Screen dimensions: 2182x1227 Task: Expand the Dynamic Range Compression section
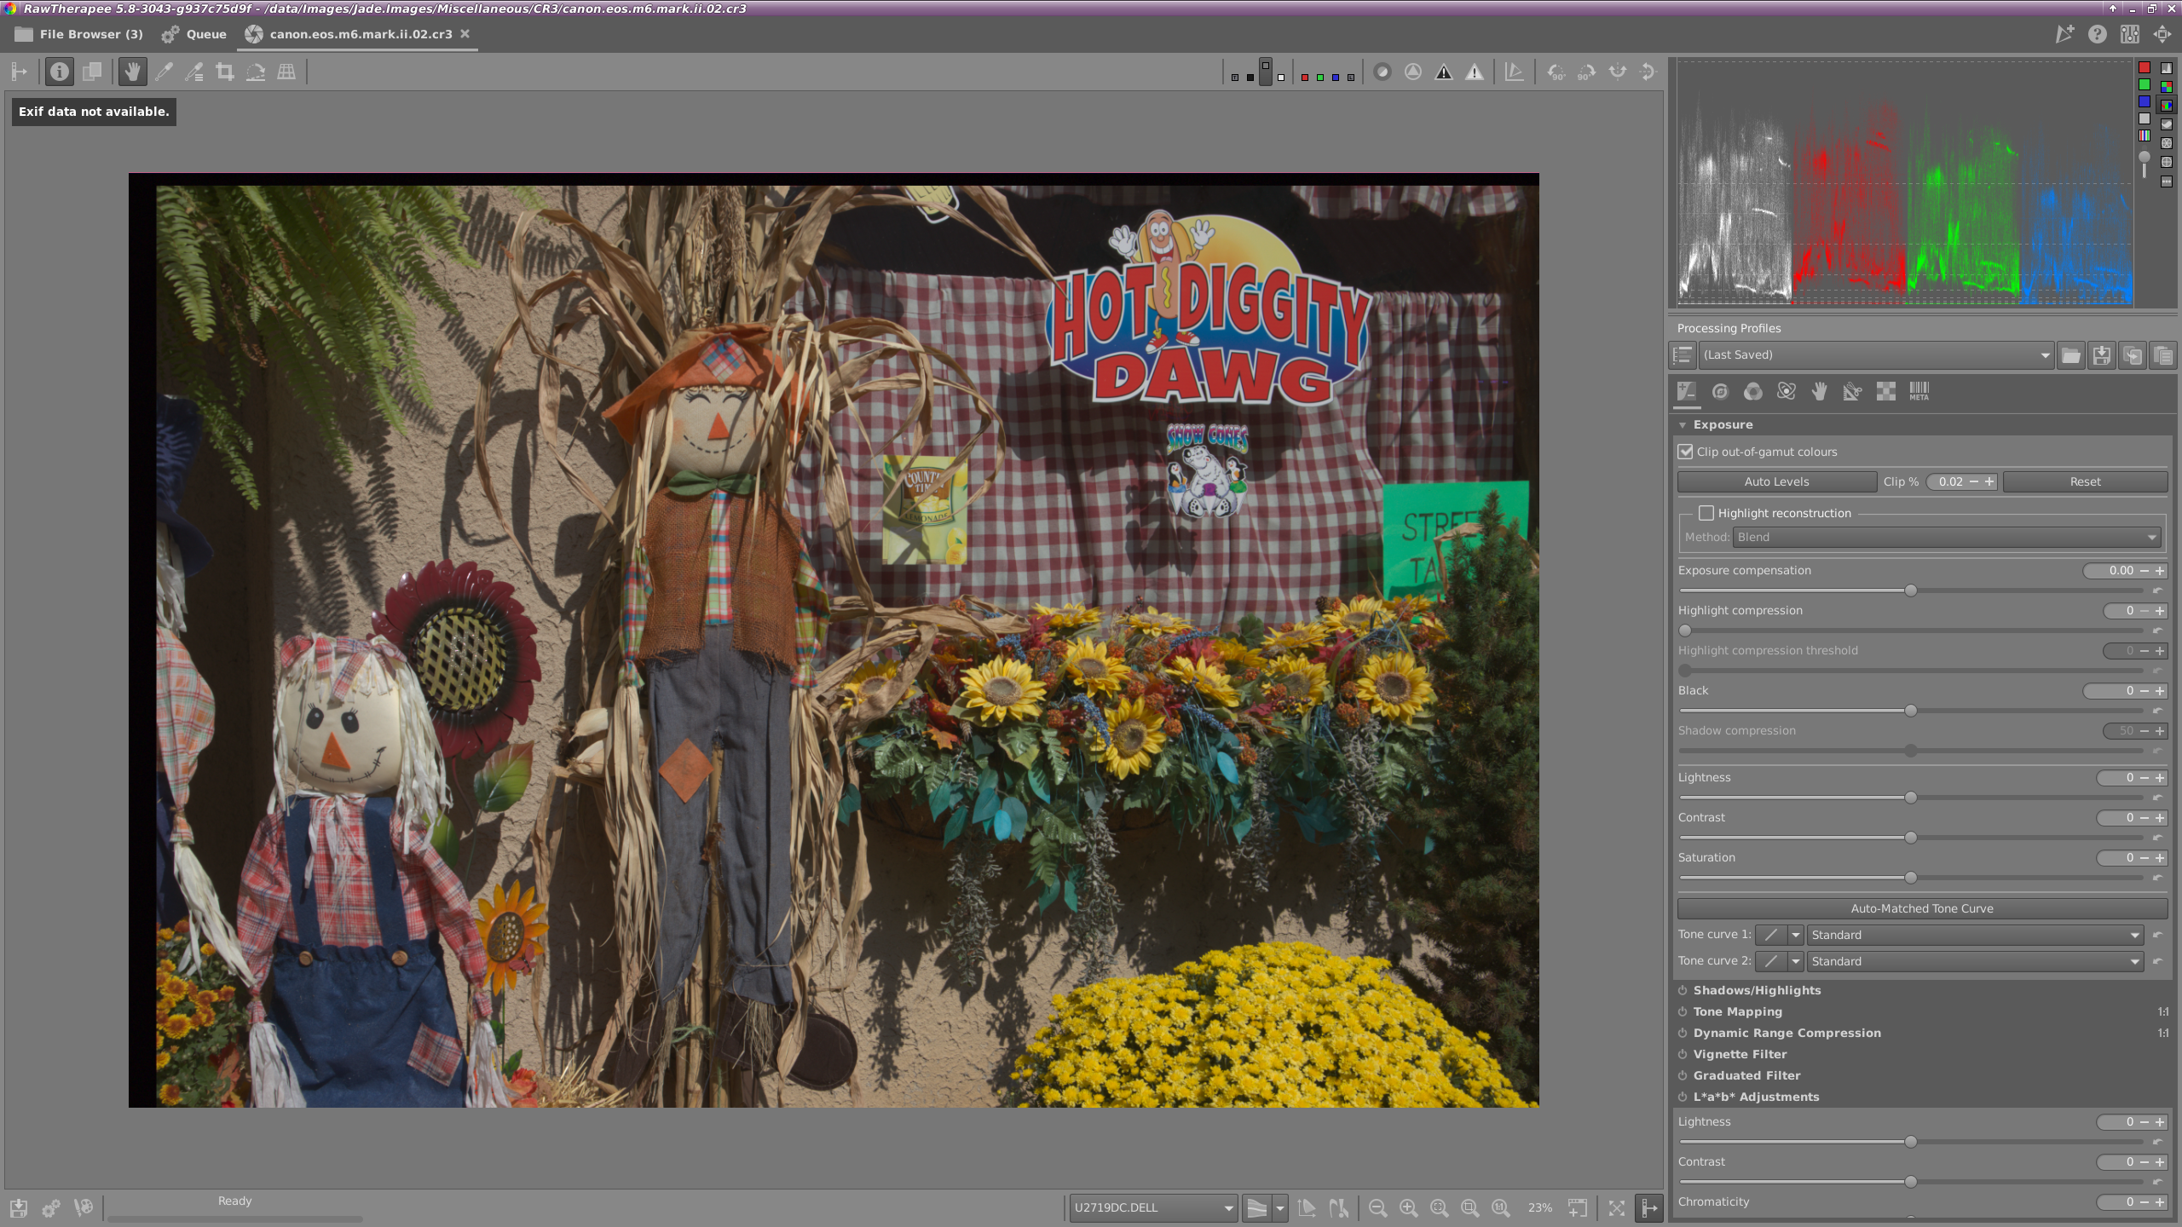1787,1034
